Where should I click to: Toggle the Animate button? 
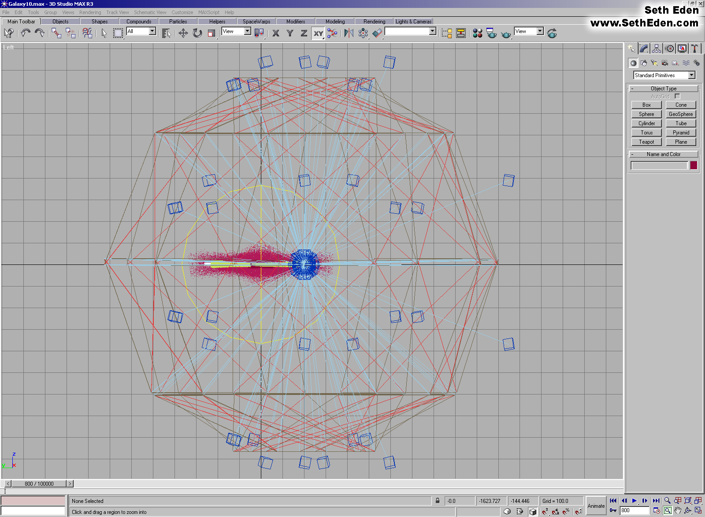click(596, 506)
